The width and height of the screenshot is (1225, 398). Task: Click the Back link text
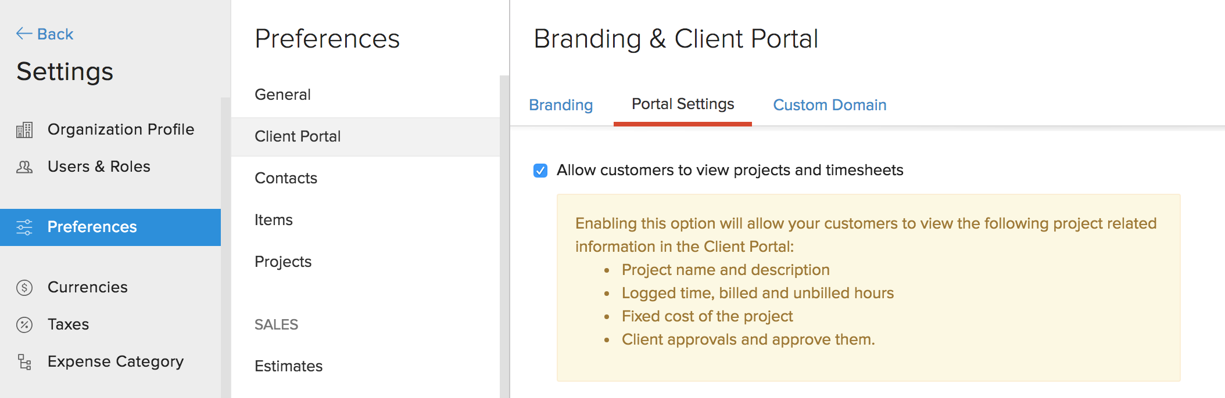click(x=55, y=34)
